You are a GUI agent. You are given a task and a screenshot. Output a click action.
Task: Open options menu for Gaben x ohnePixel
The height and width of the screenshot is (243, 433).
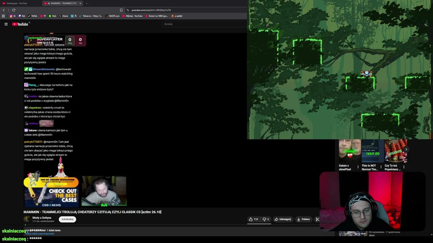tap(358, 167)
